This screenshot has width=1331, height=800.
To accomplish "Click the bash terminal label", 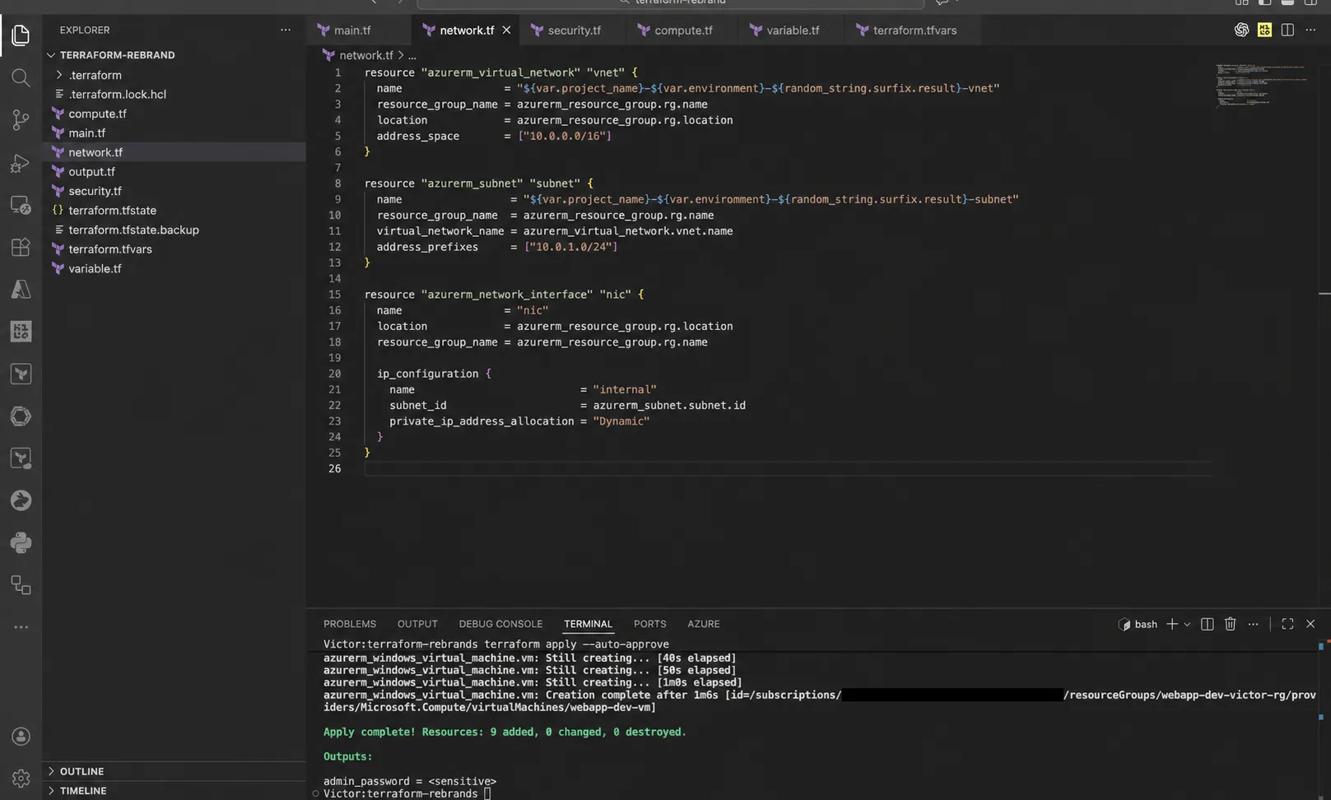I will pyautogui.click(x=1145, y=625).
